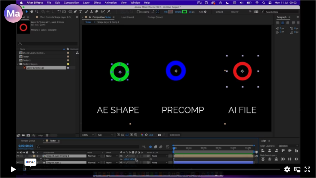Open the Layer menu
Viewport: 316px width, 178px height.
[x=86, y=3]
